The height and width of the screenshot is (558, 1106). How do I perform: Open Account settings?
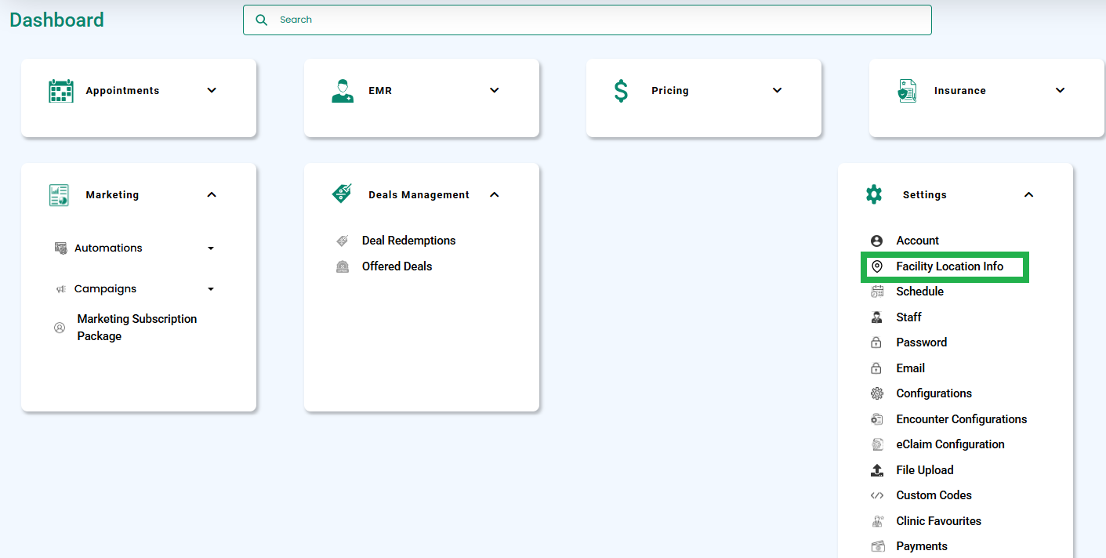(917, 241)
